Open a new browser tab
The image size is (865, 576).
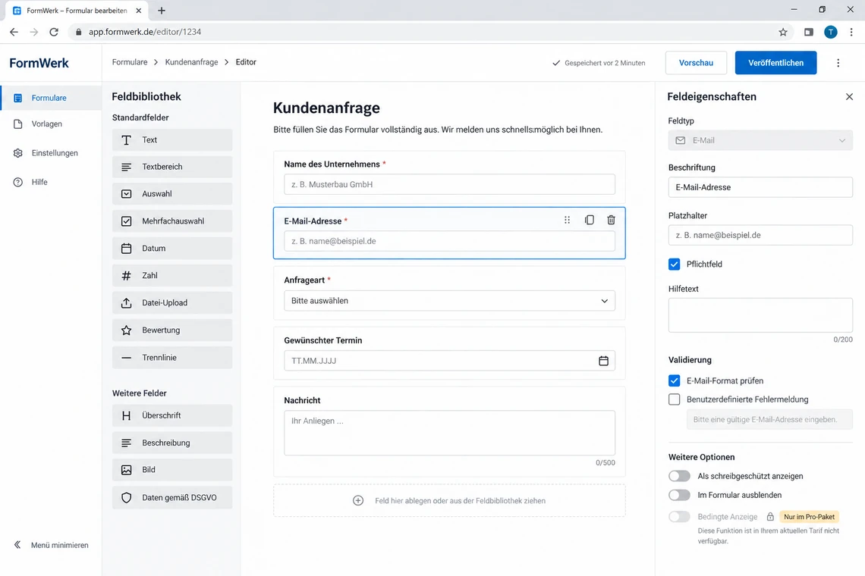click(161, 11)
